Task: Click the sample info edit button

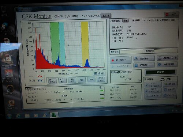Action: (125, 20)
